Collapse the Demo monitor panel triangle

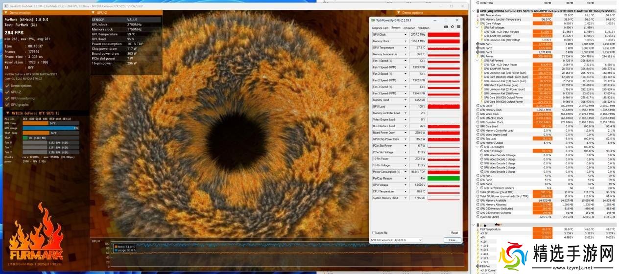(6, 13)
